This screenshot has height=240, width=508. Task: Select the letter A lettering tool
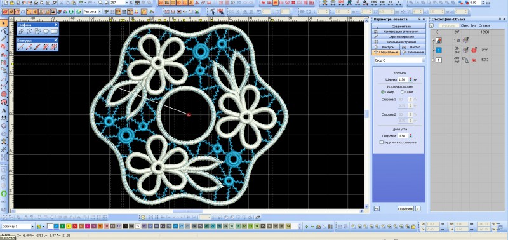click(4, 110)
